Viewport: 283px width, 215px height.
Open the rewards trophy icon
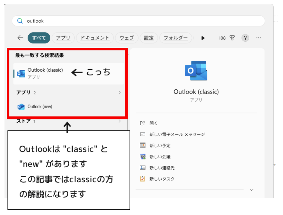point(232,38)
